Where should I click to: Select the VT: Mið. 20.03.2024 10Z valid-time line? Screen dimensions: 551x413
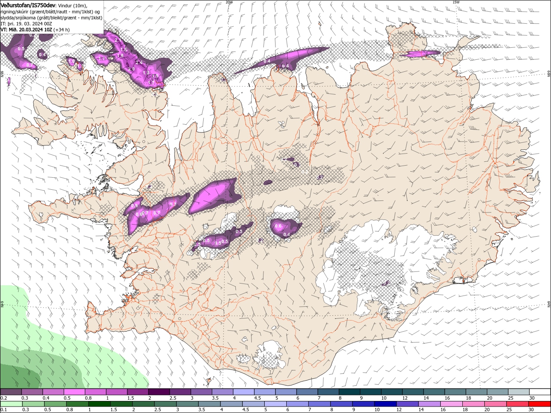coord(27,30)
